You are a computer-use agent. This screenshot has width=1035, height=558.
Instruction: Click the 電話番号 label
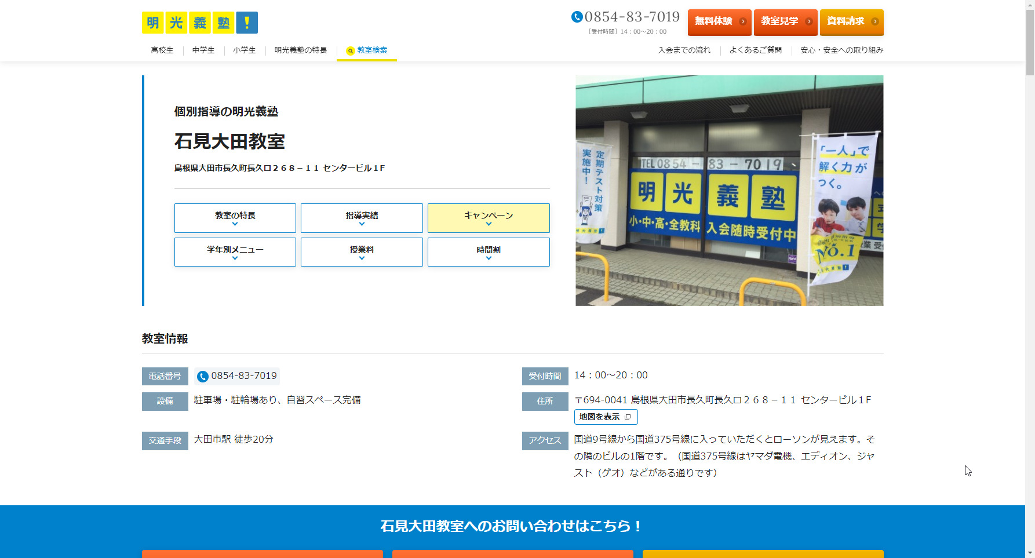click(x=165, y=377)
